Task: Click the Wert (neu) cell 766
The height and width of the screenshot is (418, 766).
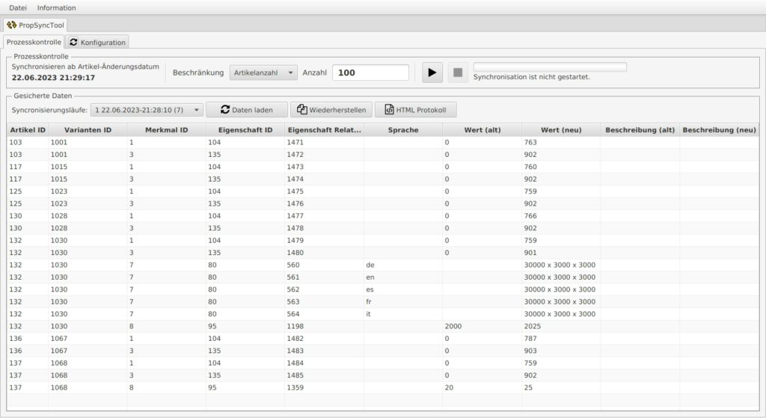Action: [x=561, y=215]
